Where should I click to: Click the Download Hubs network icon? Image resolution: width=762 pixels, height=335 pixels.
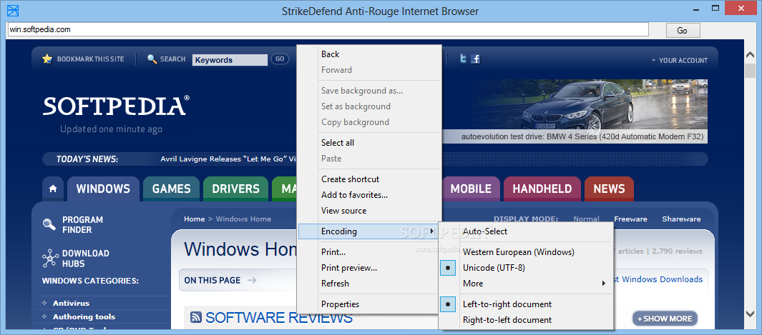coord(50,258)
